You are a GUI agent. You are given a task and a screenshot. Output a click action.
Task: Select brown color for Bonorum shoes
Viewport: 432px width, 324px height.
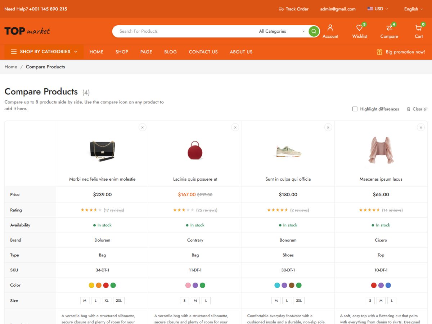pyautogui.click(x=292, y=285)
